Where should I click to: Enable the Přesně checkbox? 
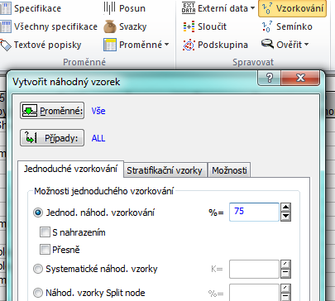[45, 249]
